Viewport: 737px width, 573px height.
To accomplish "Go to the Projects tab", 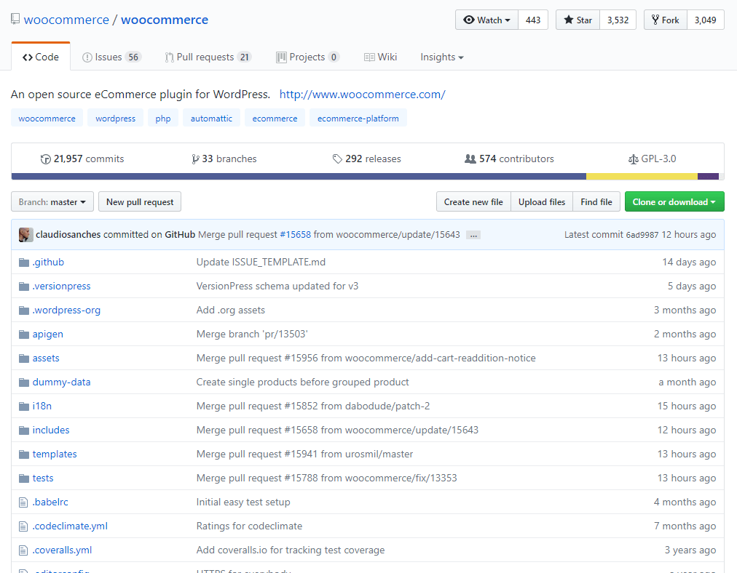I will (x=307, y=57).
